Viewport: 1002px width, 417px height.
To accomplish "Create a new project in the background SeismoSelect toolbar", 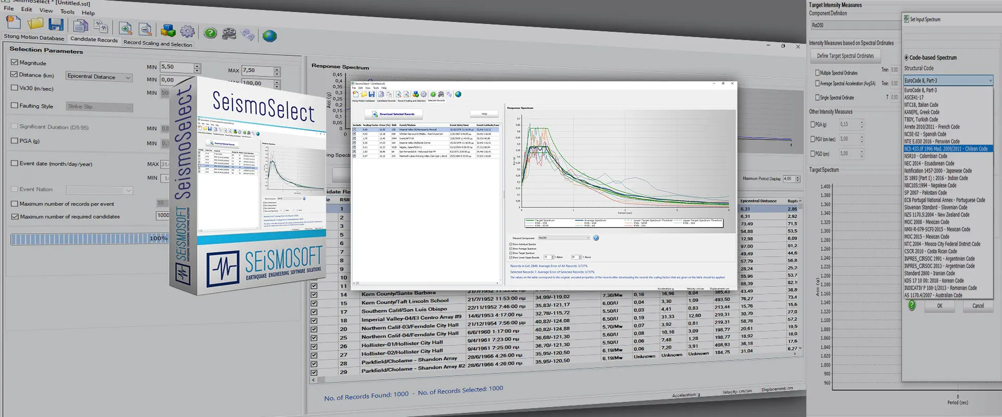I will (14, 22).
